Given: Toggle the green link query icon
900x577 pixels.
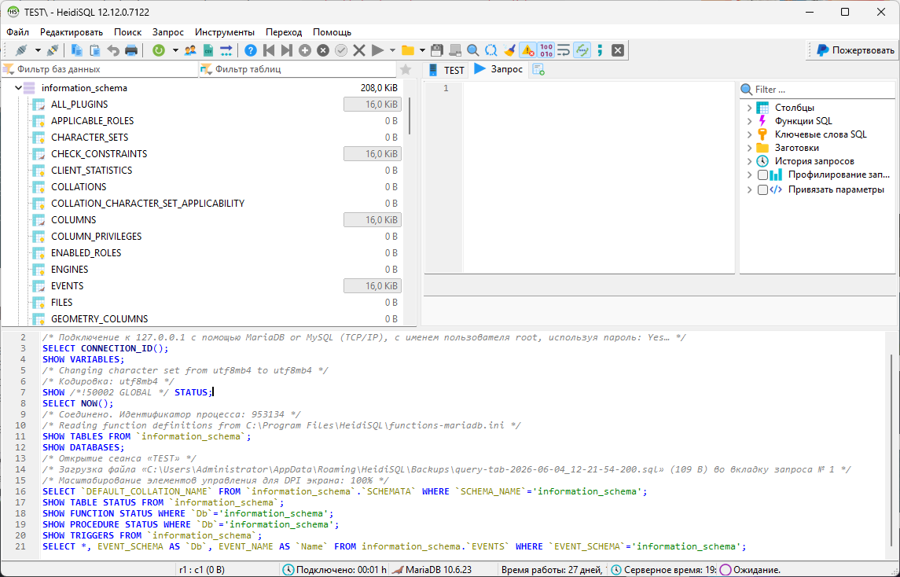Looking at the screenshot, I should click(x=582, y=50).
